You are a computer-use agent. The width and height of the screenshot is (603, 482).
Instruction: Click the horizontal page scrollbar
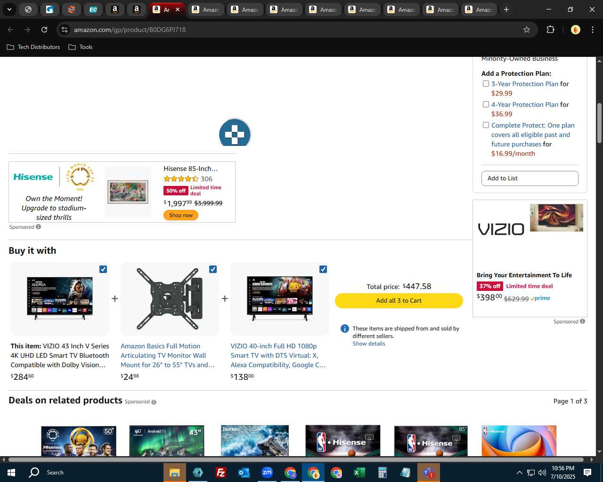[296, 459]
